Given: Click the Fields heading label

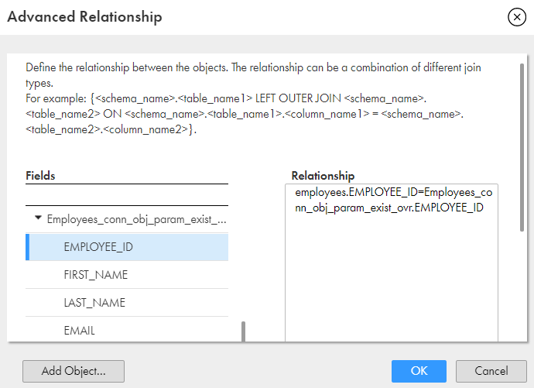Looking at the screenshot, I should pyautogui.click(x=40, y=176).
